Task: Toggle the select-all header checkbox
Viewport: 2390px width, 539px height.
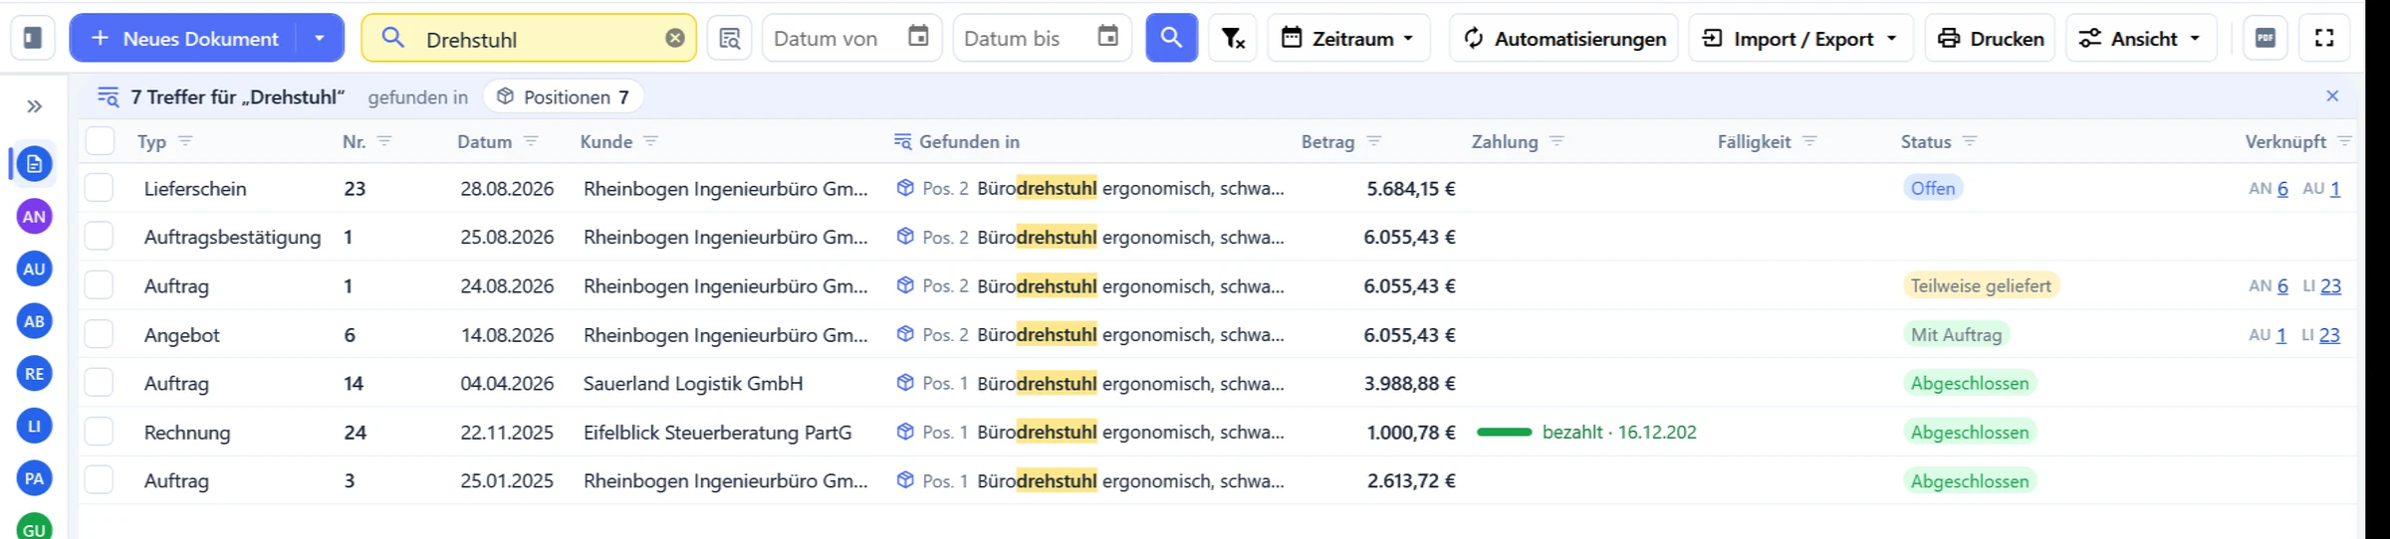Action: tap(100, 141)
